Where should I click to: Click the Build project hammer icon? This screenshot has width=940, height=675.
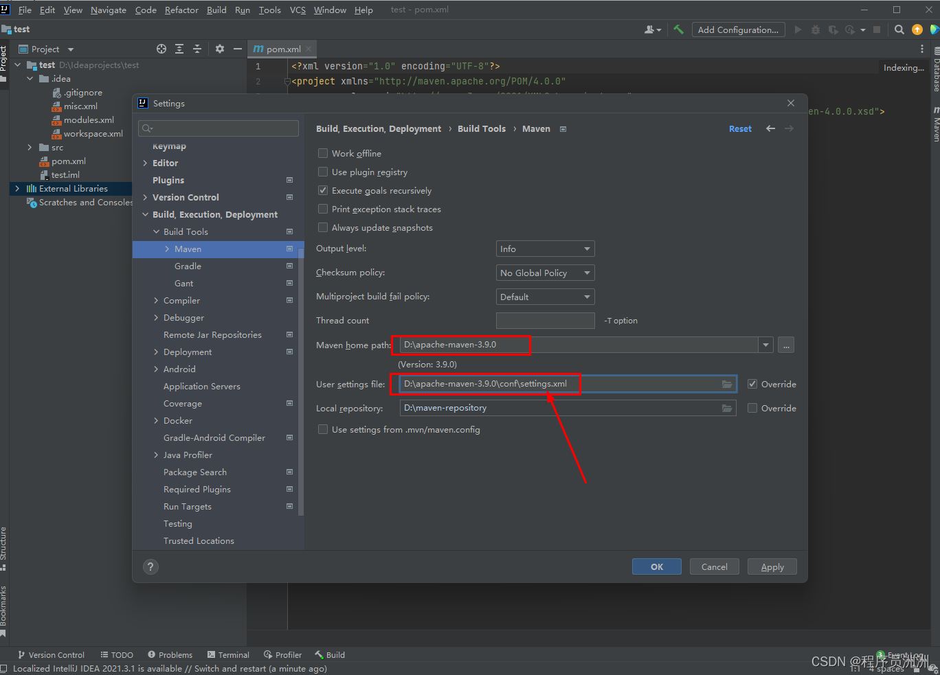pos(678,30)
